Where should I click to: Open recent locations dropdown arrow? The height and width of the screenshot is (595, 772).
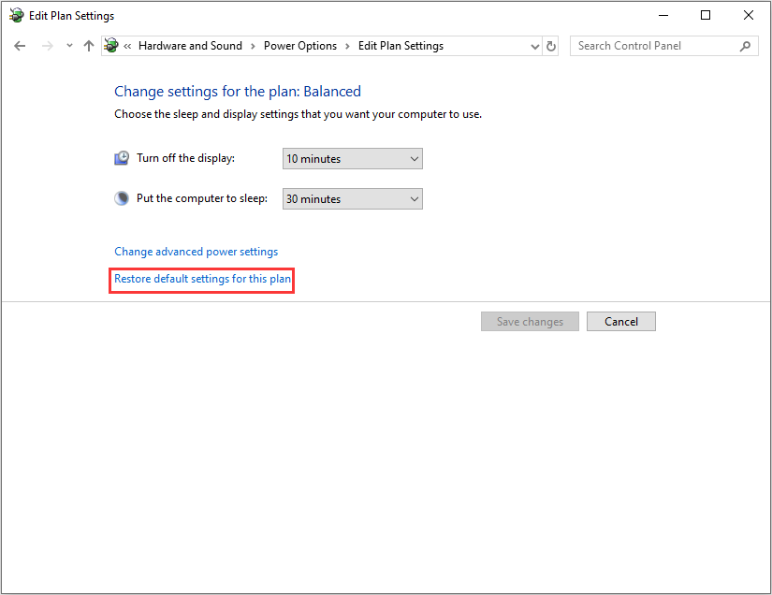[x=69, y=46]
